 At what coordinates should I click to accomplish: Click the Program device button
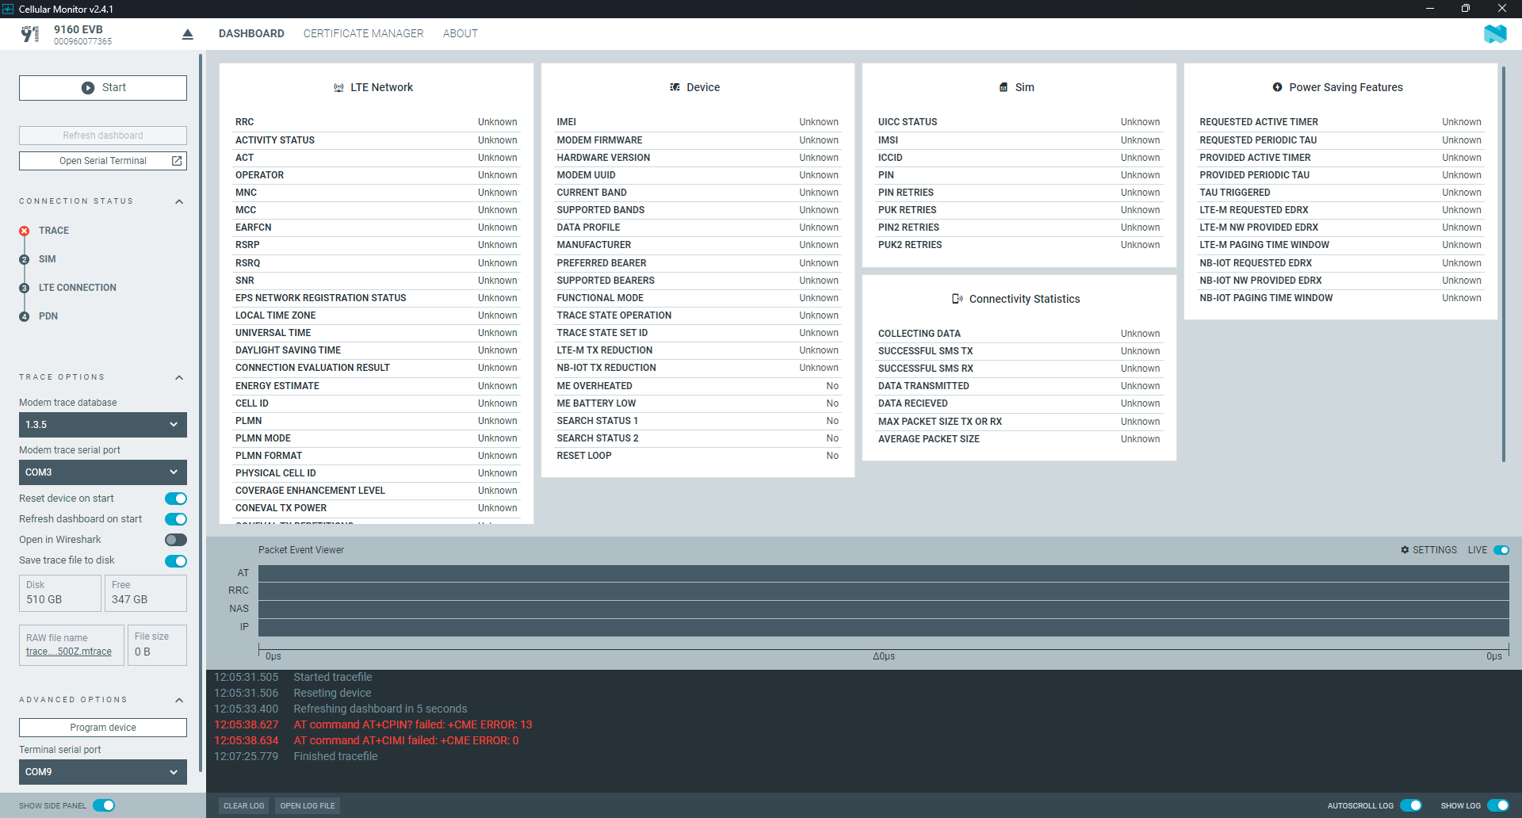pos(103,728)
